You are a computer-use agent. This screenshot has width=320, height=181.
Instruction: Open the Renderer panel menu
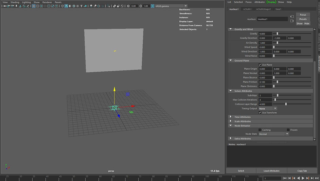coord(47,2)
